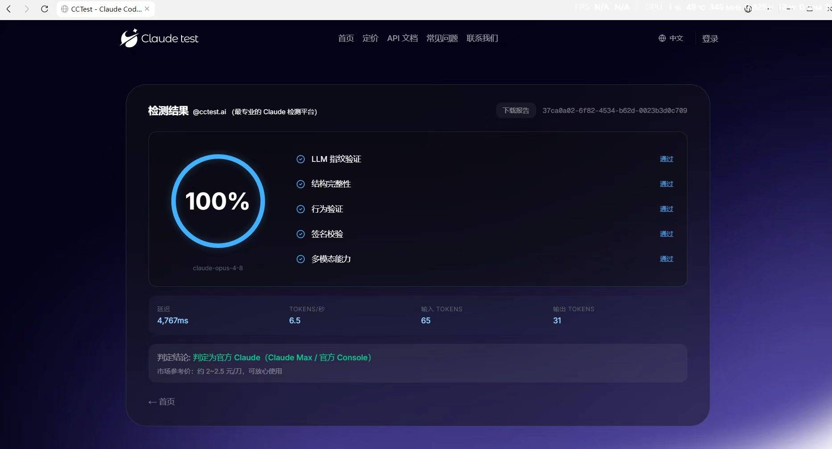Click check icon beside LLM 指纹验证
Image resolution: width=832 pixels, height=449 pixels.
tap(301, 159)
